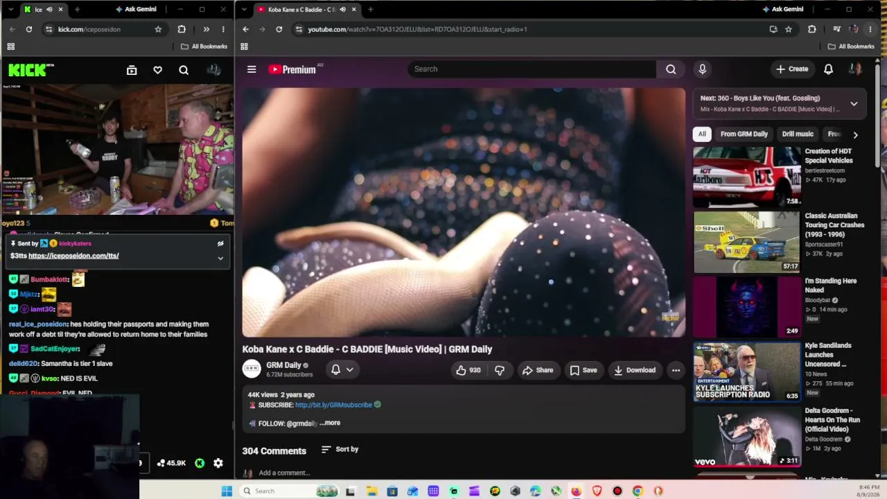Screen dimensions: 887x499
Task: Go back in the YouTube browser window
Action: coord(245,29)
